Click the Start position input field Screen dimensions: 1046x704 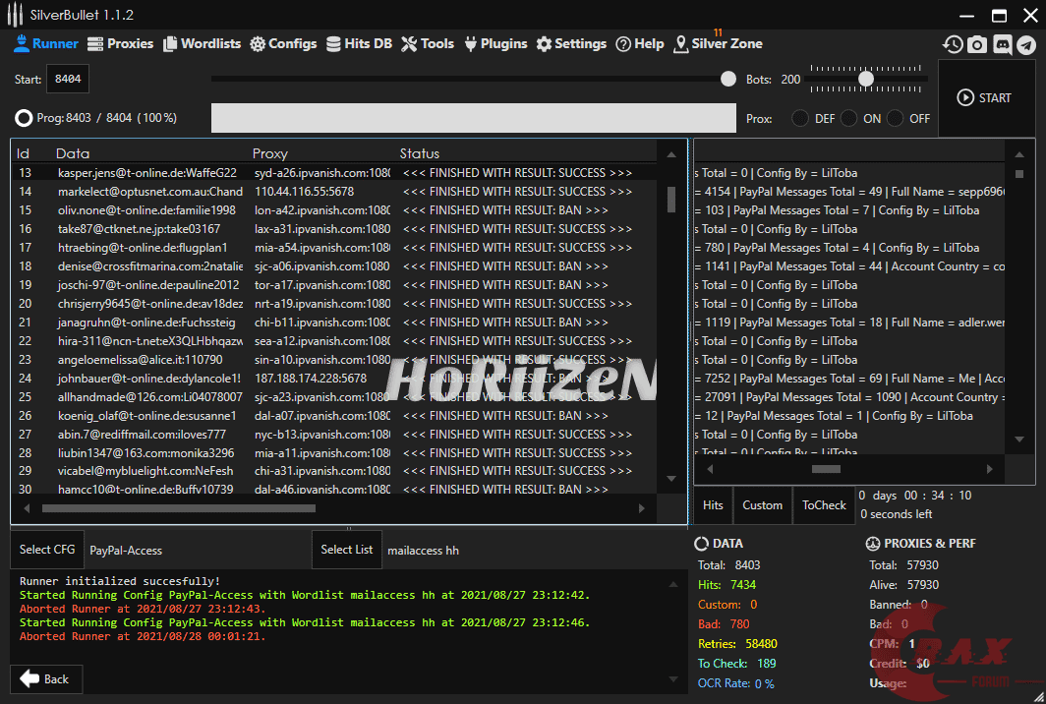(x=69, y=79)
